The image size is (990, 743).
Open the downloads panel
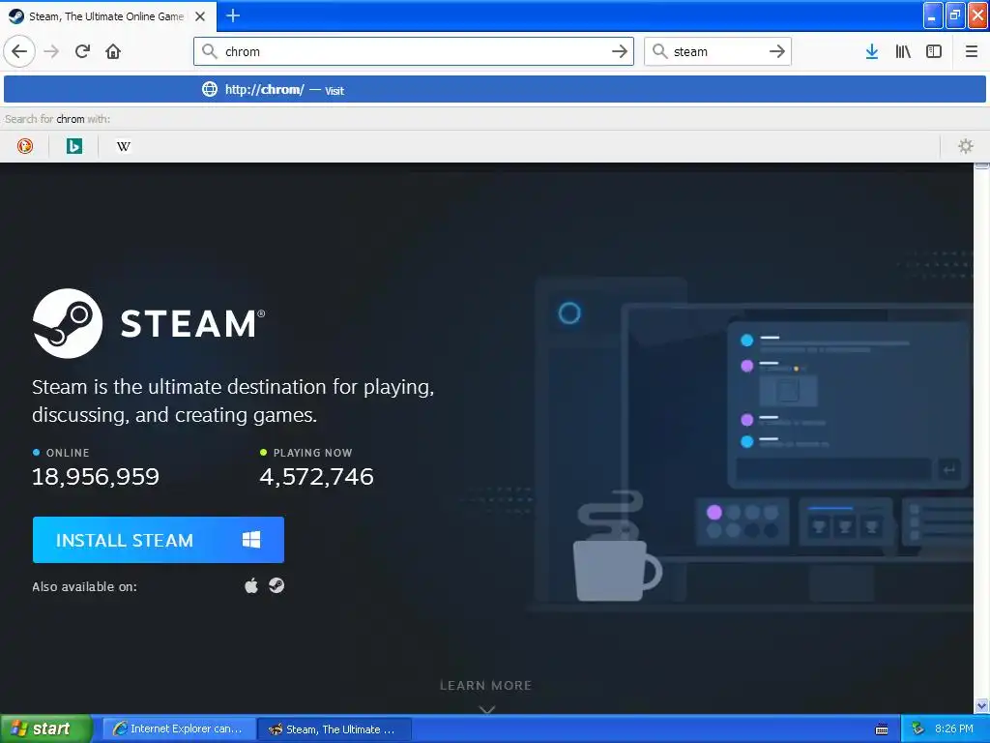871,51
